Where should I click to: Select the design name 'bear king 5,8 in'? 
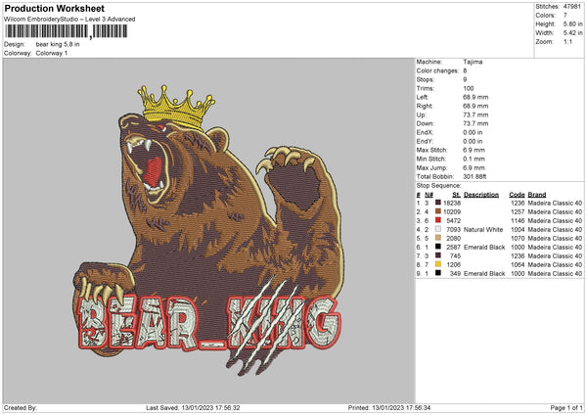[x=58, y=44]
